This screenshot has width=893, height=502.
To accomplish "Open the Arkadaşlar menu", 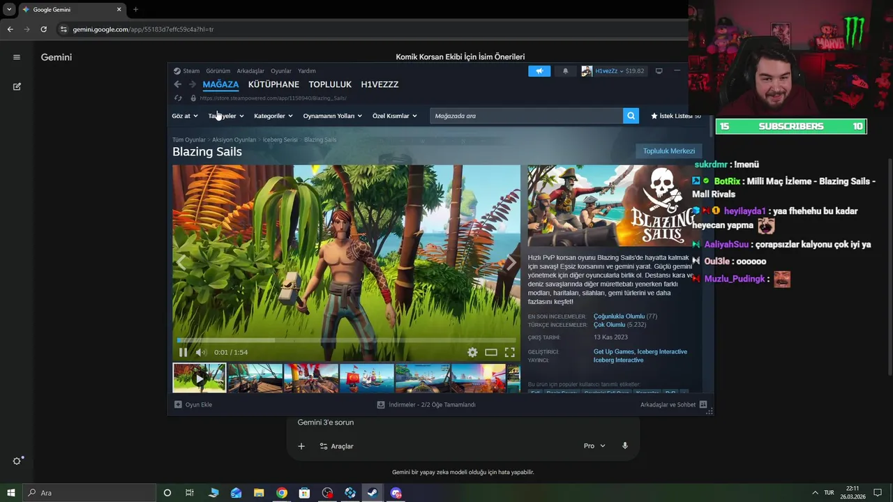I will pyautogui.click(x=250, y=71).
